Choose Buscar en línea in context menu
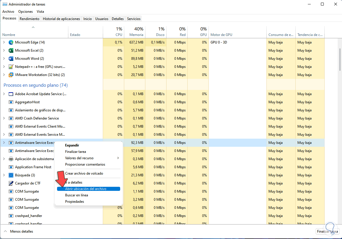342x239 pixels. coord(89,195)
